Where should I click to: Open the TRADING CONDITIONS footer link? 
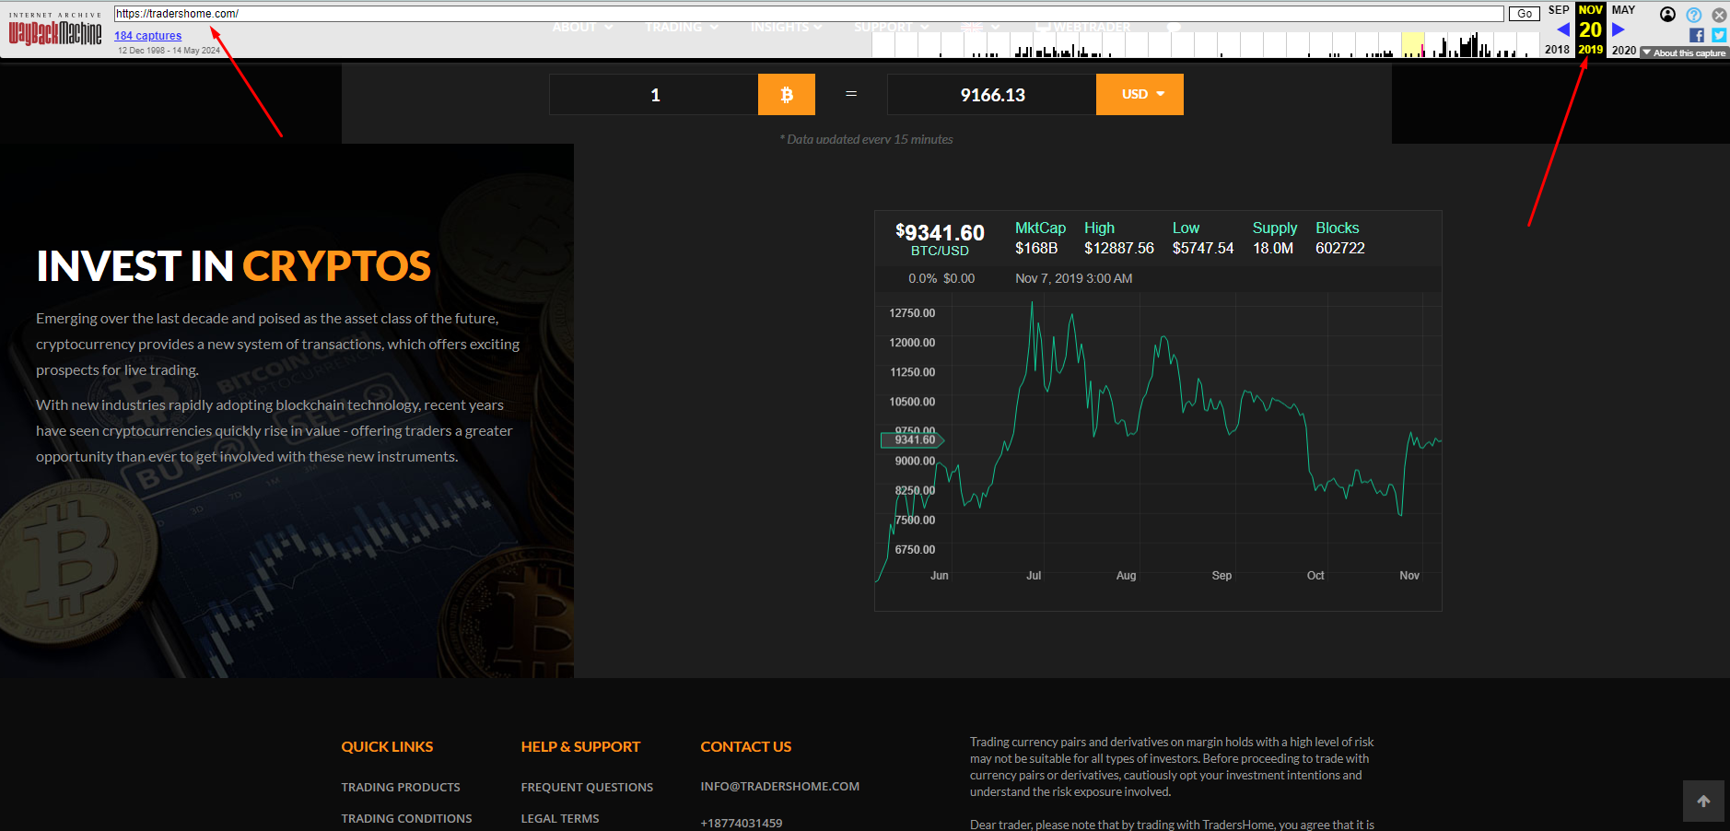tap(406, 818)
